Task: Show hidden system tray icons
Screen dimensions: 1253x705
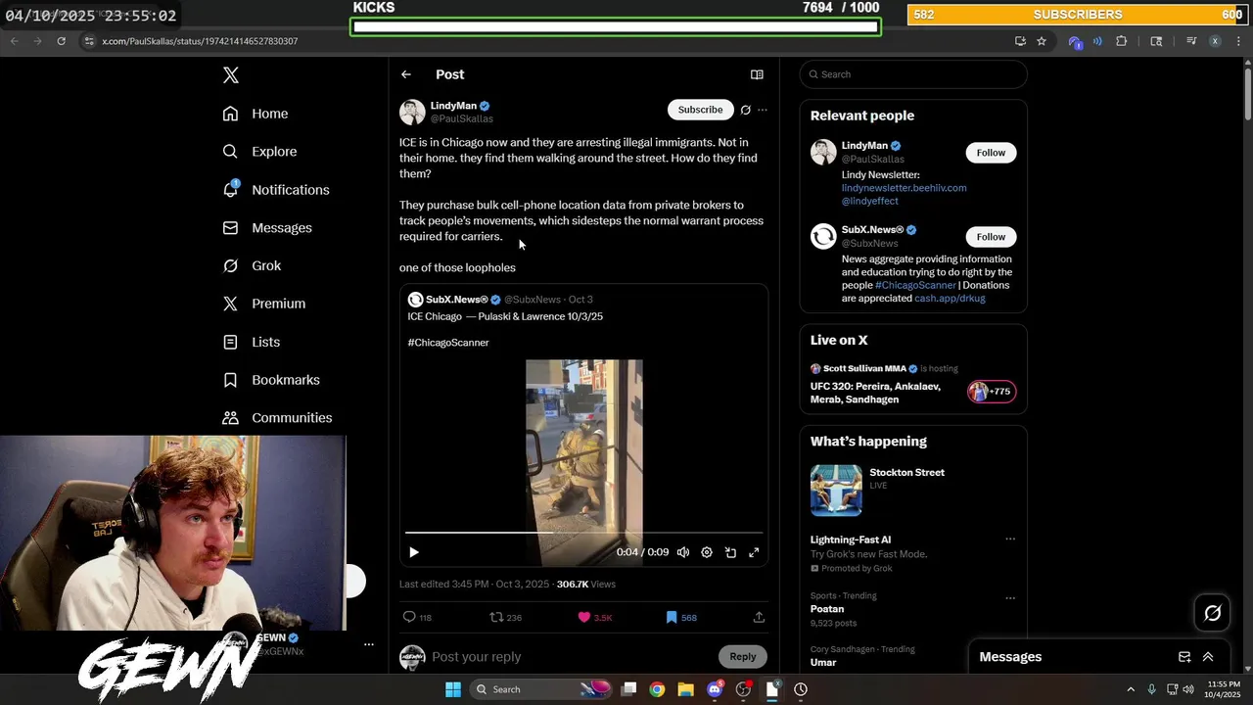Action: [x=1131, y=689]
